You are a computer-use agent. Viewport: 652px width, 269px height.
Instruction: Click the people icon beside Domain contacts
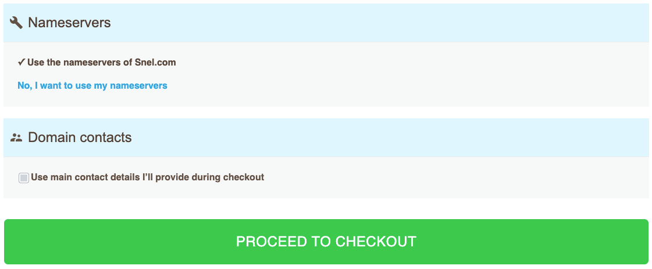(x=16, y=138)
